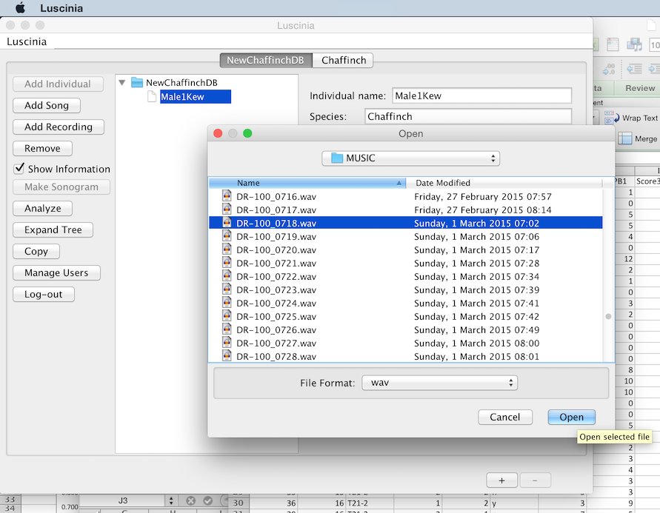Click the Individual name input field
Image resolution: width=660 pixels, height=513 pixels.
point(482,96)
